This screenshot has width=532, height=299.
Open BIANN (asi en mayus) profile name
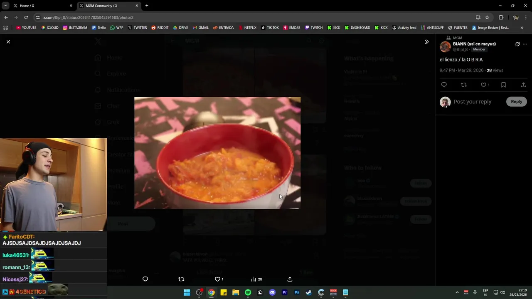pos(474,44)
